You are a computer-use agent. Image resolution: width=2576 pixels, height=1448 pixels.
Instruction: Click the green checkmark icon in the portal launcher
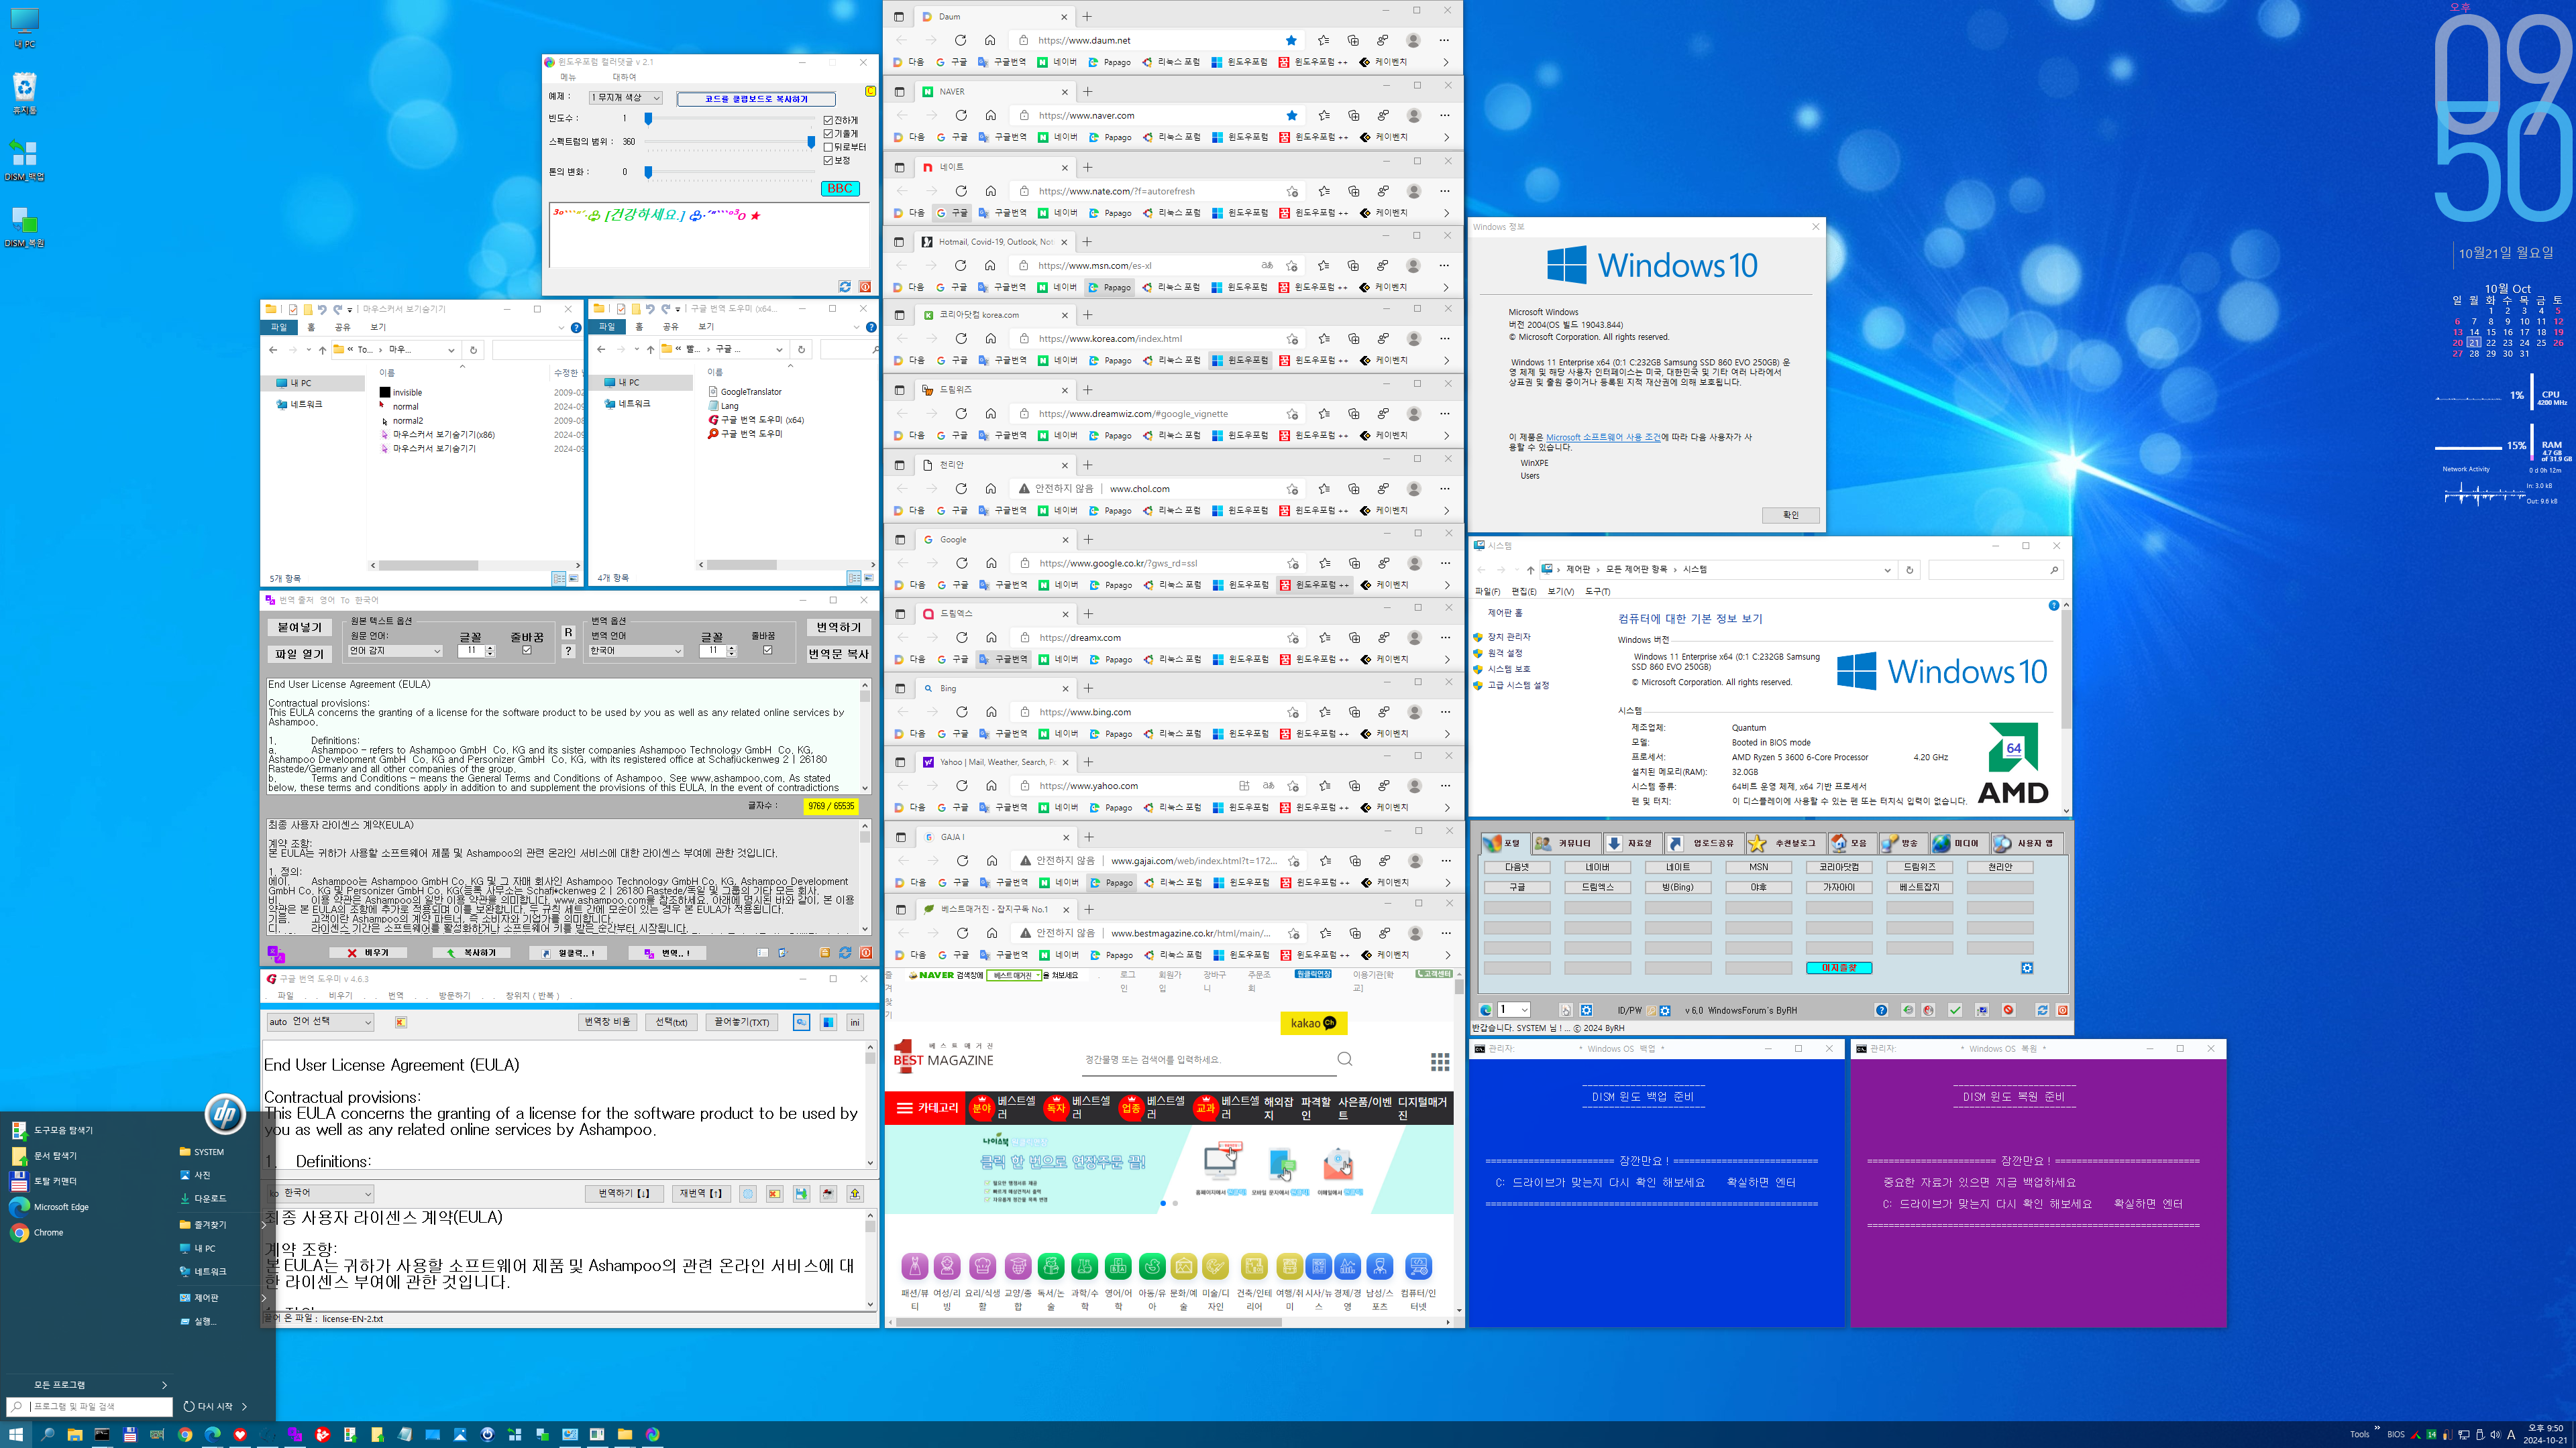1955,1010
